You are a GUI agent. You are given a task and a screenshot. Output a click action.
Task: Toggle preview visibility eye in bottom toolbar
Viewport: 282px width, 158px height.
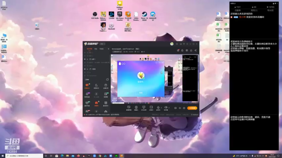pyautogui.click(x=180, y=108)
